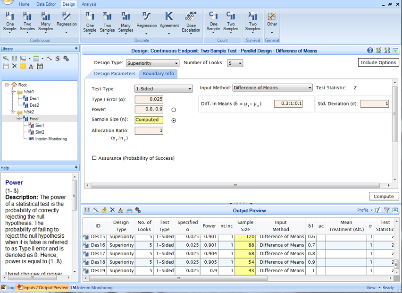Open help for the design panel
Image resolution: width=402 pixels, height=293 pixels.
tap(370, 51)
